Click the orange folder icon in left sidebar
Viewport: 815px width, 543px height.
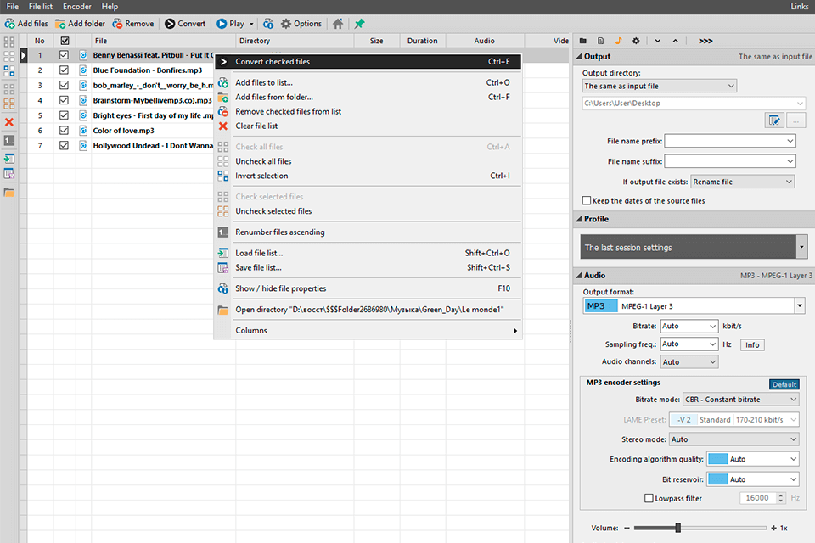9,192
